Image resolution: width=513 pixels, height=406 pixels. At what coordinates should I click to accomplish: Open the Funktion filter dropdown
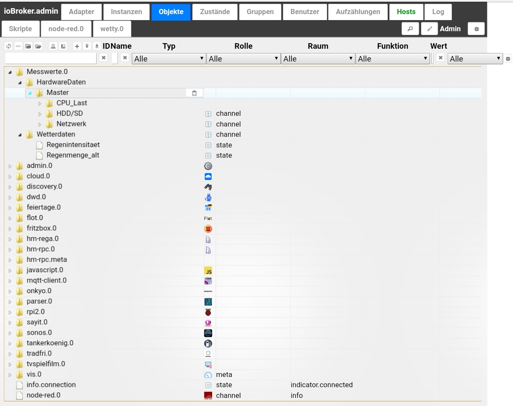(392, 59)
